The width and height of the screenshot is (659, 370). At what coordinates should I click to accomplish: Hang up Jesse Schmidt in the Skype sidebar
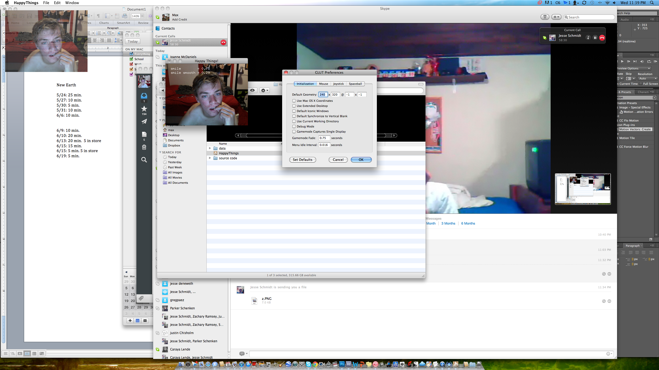[x=223, y=42]
